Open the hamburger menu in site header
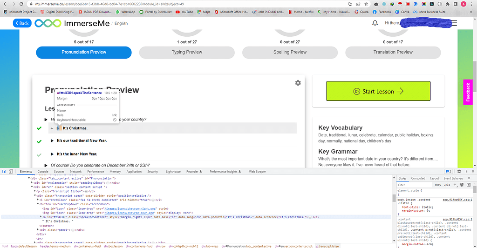The height and width of the screenshot is (248, 477). tap(453, 23)
